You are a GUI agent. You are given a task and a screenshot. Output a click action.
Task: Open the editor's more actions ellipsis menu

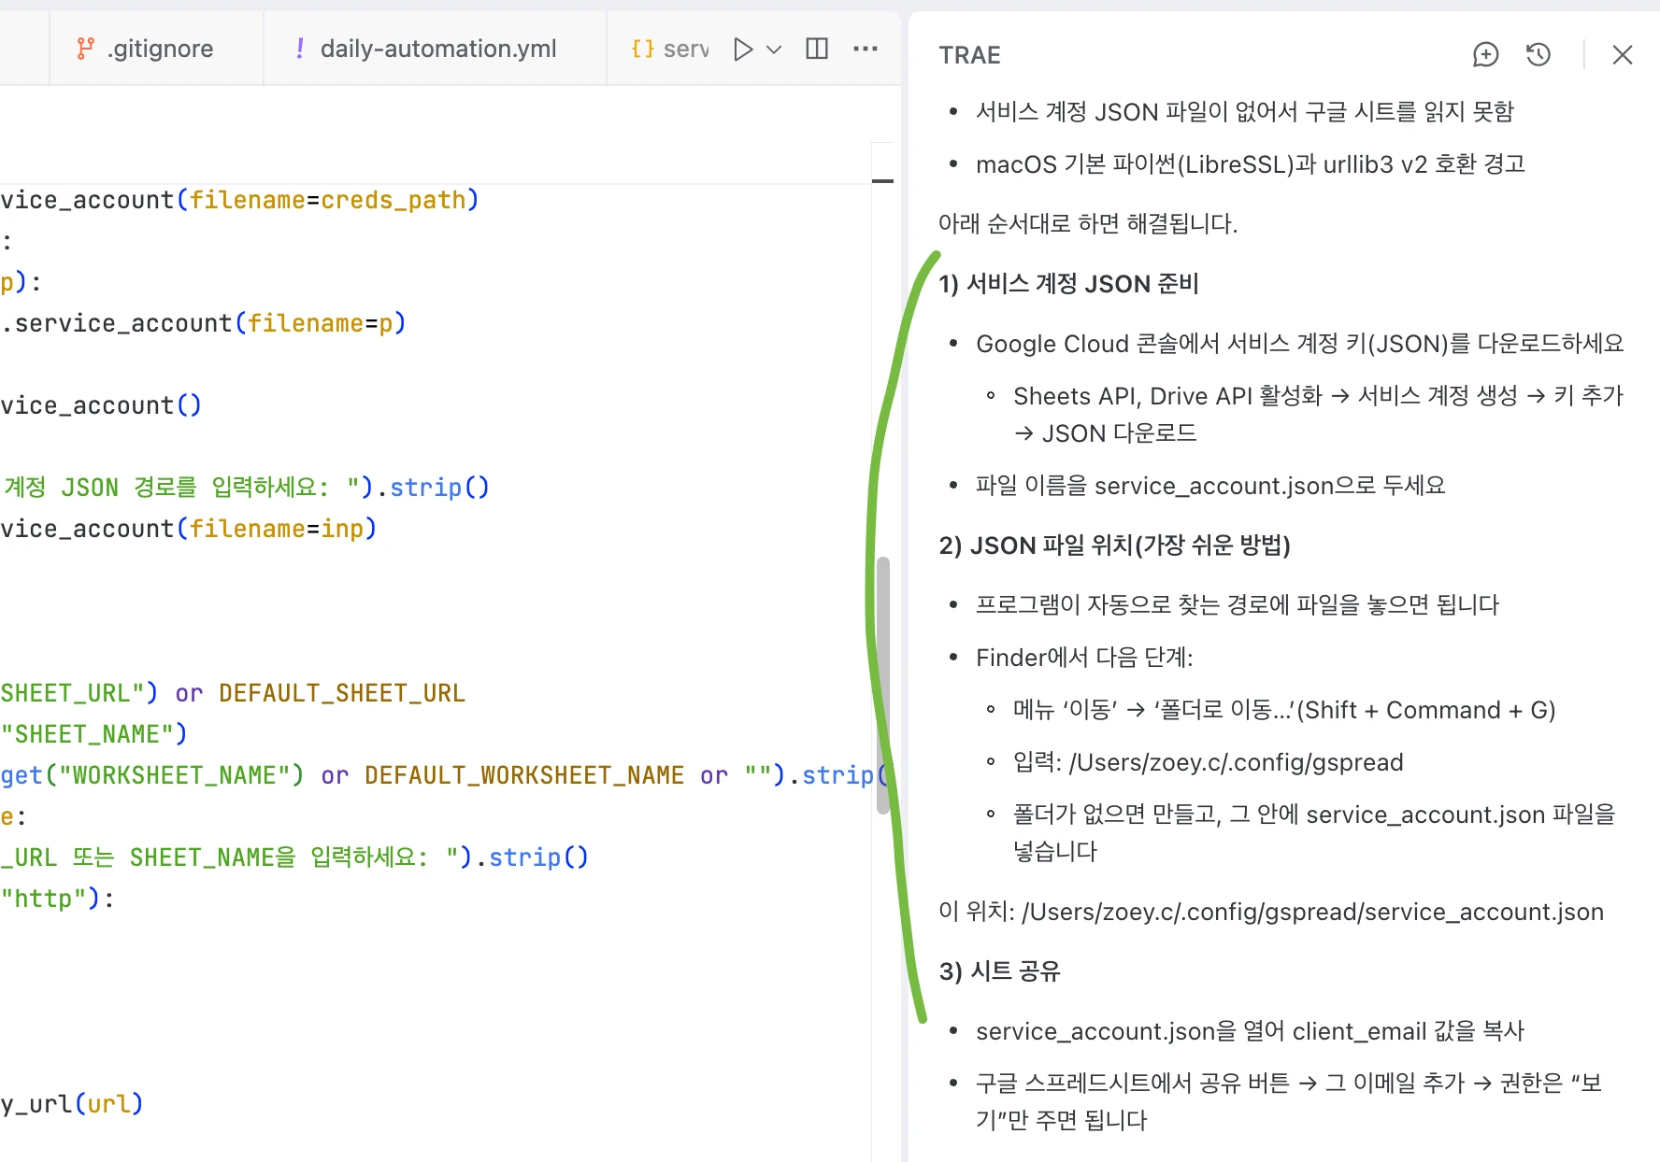click(866, 49)
